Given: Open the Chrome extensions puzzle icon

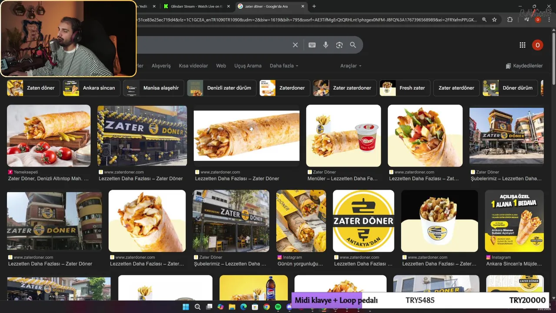Looking at the screenshot, I should tap(510, 20).
